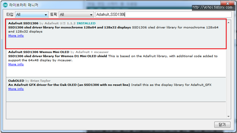Click the scrollbar up arrow
The height and width of the screenshot is (133, 237).
[x=228, y=23]
